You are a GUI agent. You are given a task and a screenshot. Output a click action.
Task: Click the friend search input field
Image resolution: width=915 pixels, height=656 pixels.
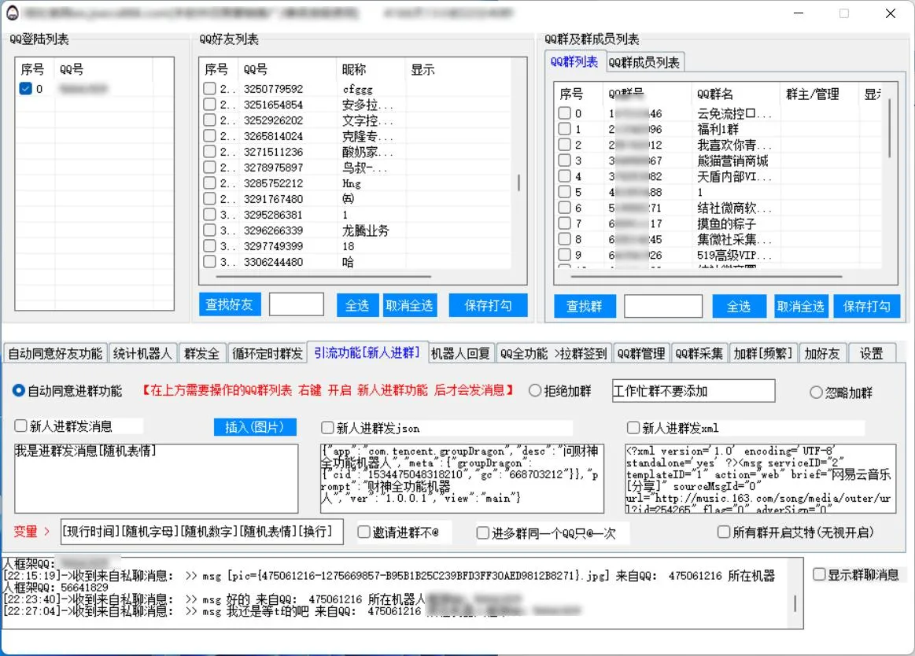coord(297,304)
